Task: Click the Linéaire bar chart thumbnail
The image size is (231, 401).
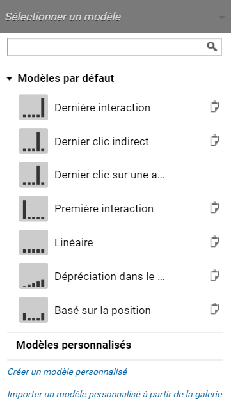Action: (33, 242)
